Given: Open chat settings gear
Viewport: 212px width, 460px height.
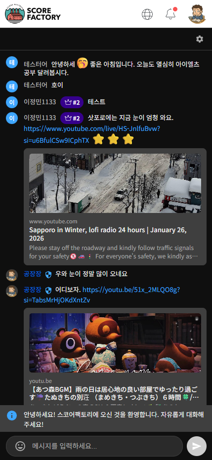Looking at the screenshot, I should point(200,39).
